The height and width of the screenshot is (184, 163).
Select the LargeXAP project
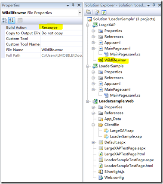[x=107, y=25]
